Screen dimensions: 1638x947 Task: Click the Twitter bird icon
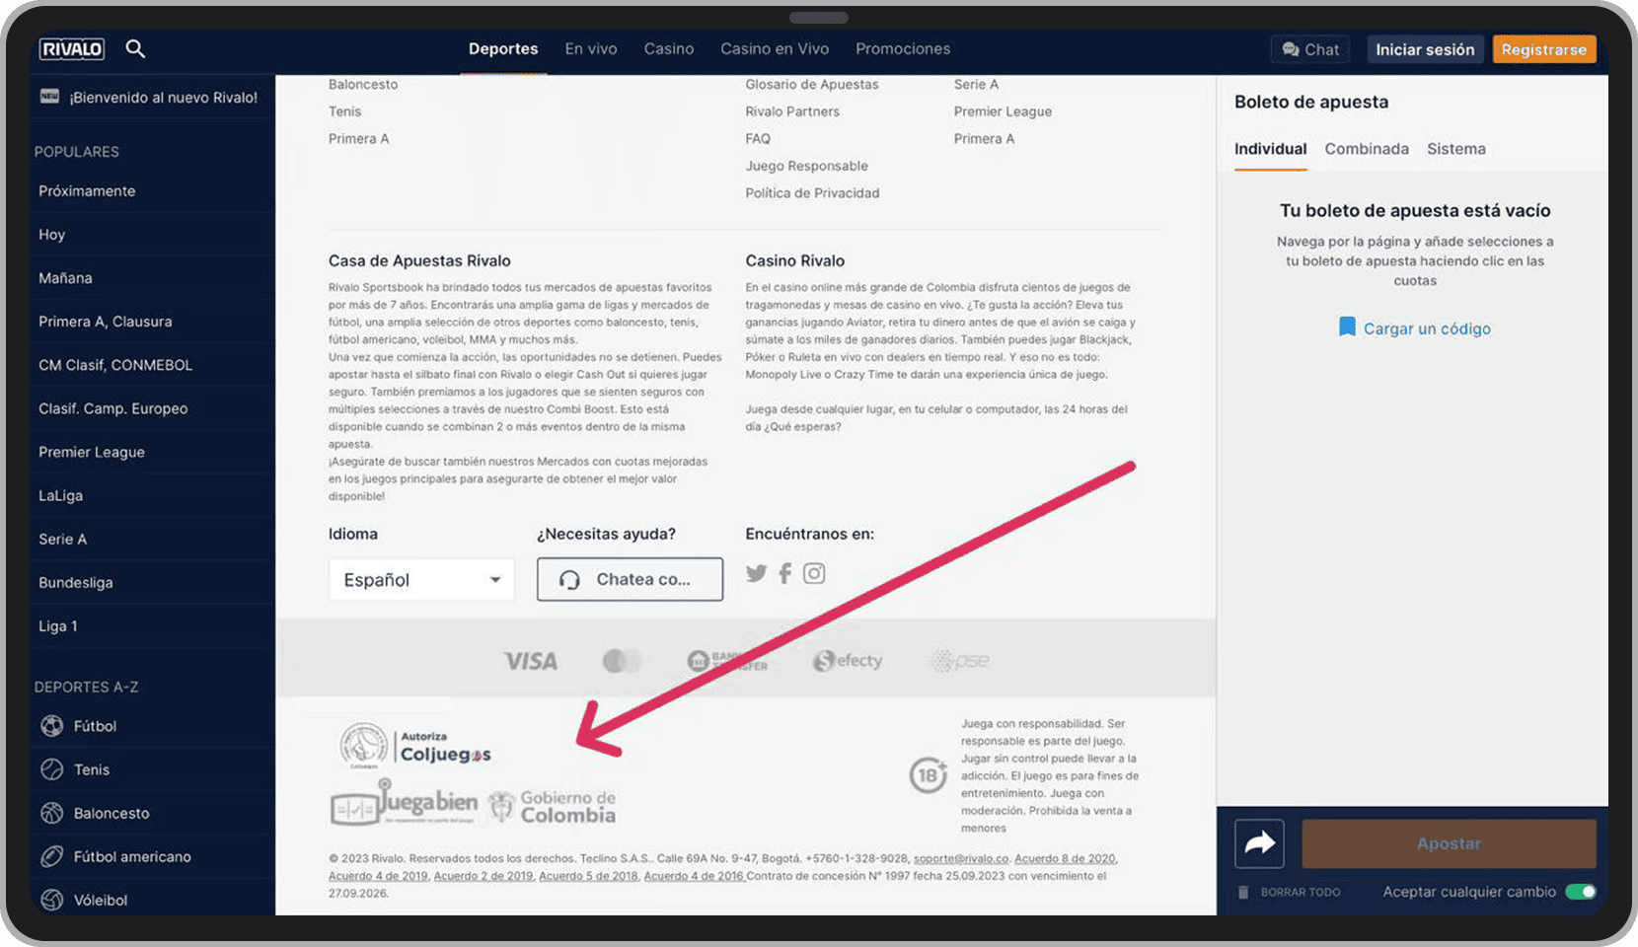coord(756,573)
